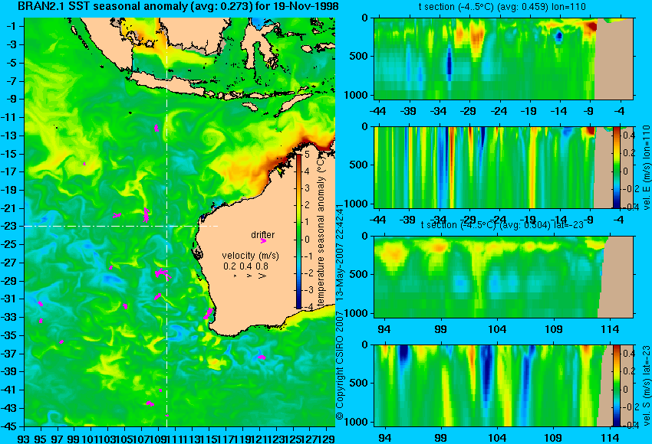The height and width of the screenshot is (444, 652).
Task: Click the 't section lon=110' panel title
Action: point(502,7)
